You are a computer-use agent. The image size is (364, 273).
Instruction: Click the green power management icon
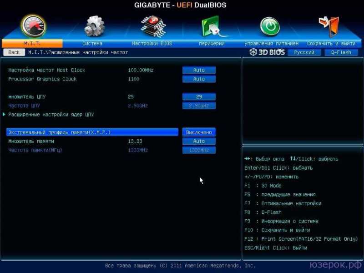[x=270, y=26]
